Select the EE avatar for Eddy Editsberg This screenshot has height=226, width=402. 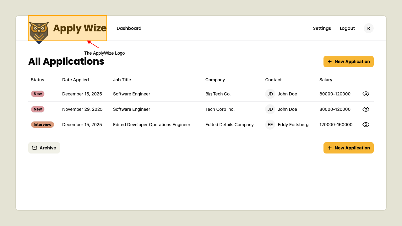pos(270,125)
